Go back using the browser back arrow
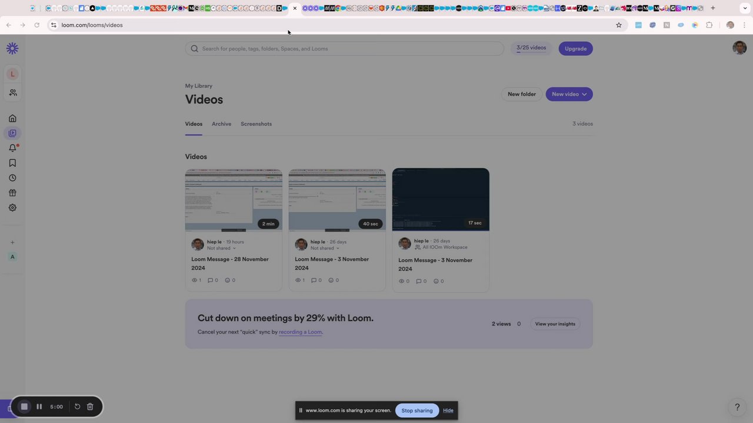The height and width of the screenshot is (423, 753). [x=9, y=25]
